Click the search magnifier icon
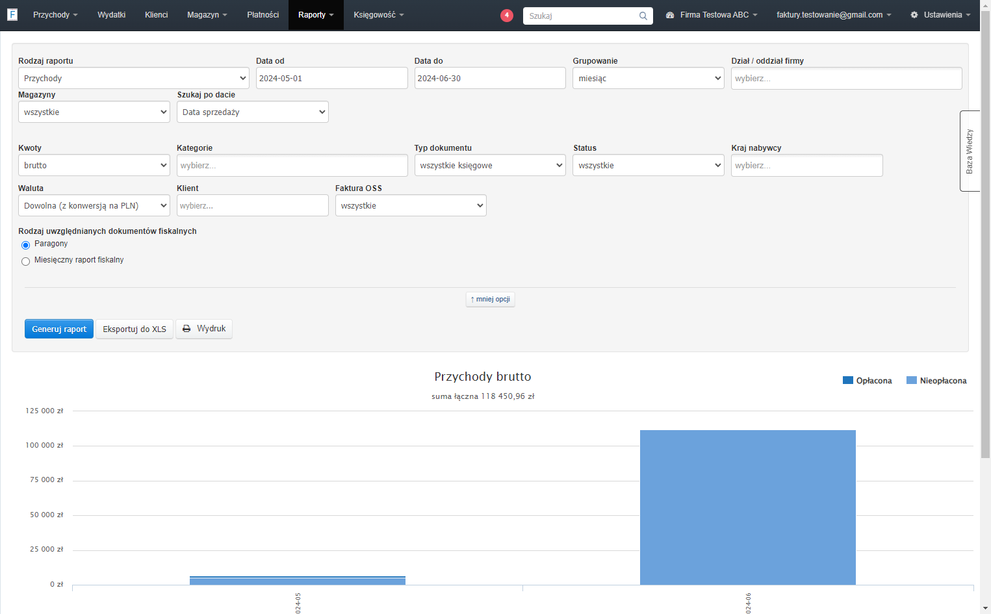The height and width of the screenshot is (614, 991). 643,16
